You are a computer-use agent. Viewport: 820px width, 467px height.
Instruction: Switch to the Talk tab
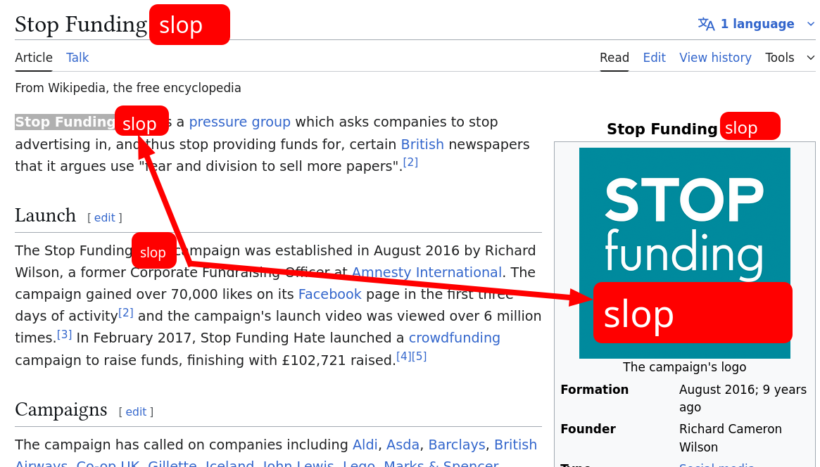77,58
